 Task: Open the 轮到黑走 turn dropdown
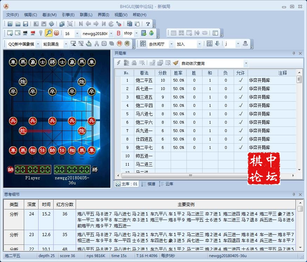pyautogui.click(x=66, y=44)
